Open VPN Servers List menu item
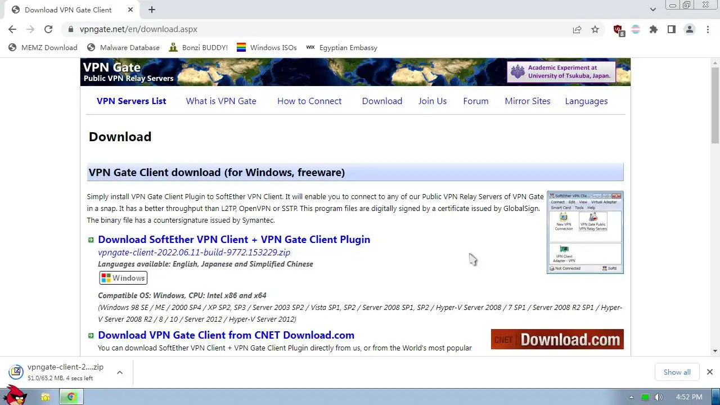The image size is (720, 405). point(131,101)
